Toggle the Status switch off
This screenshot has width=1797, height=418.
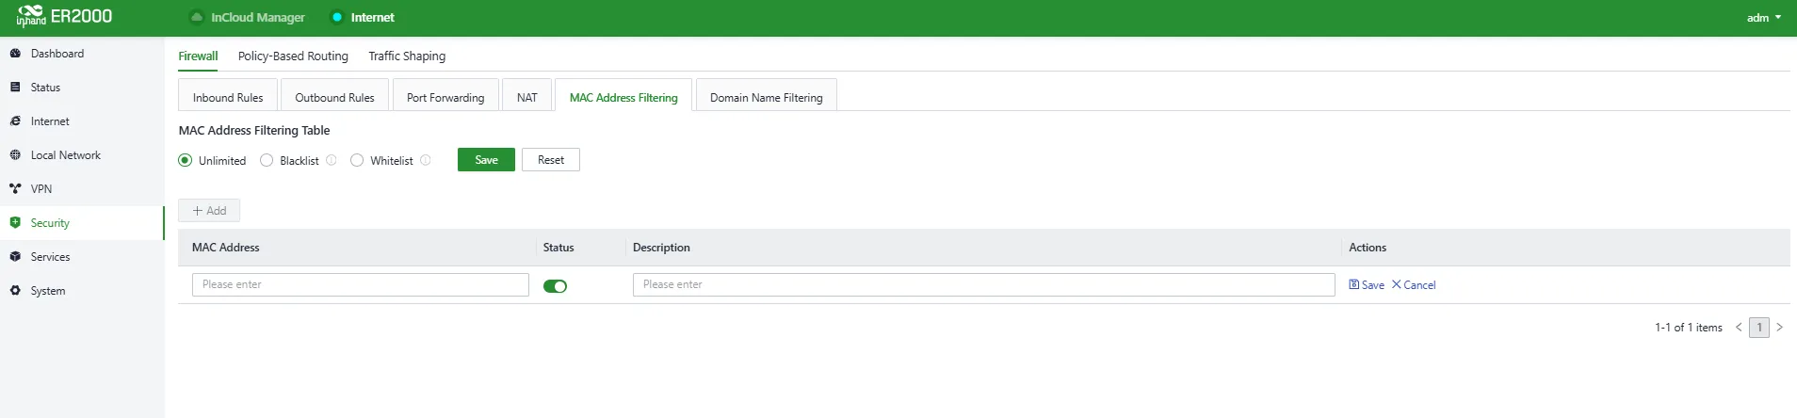coord(555,286)
